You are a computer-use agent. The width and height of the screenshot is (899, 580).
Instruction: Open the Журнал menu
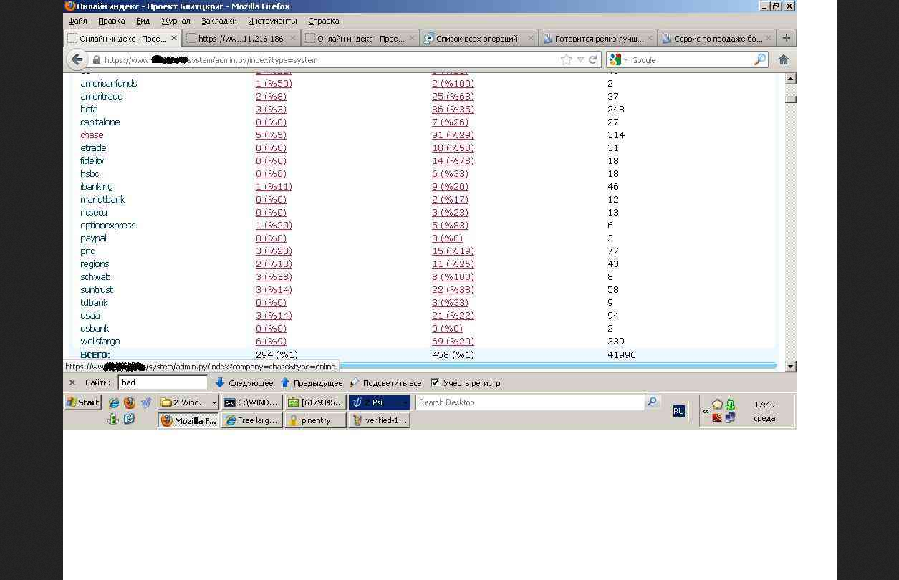coord(176,21)
